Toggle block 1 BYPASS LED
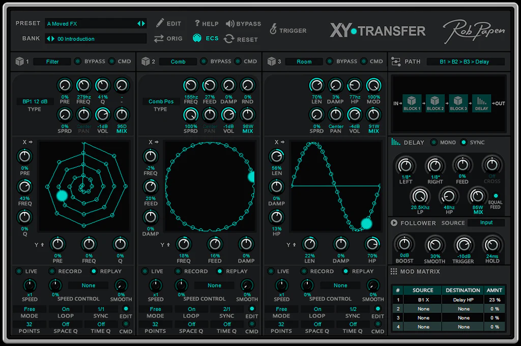This screenshot has height=346, width=521. [x=77, y=61]
